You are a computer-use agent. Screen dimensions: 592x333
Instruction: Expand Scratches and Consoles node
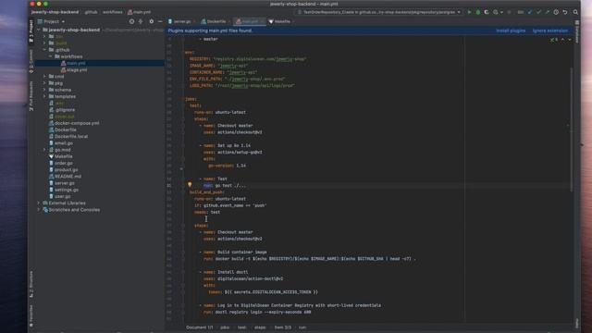pyautogui.click(x=39, y=210)
